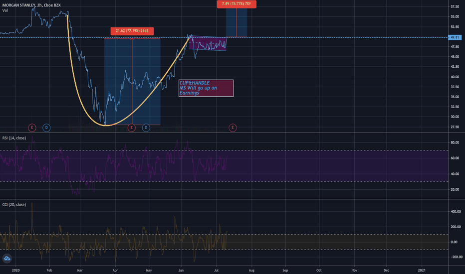Click the 45.00 price axis label
Screen dimensions: 465x274
click(455, 57)
